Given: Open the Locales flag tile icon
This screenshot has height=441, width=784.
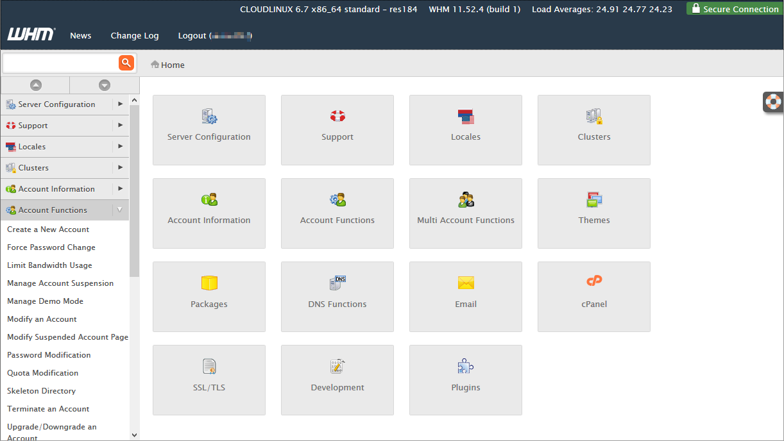Looking at the screenshot, I should (466, 117).
